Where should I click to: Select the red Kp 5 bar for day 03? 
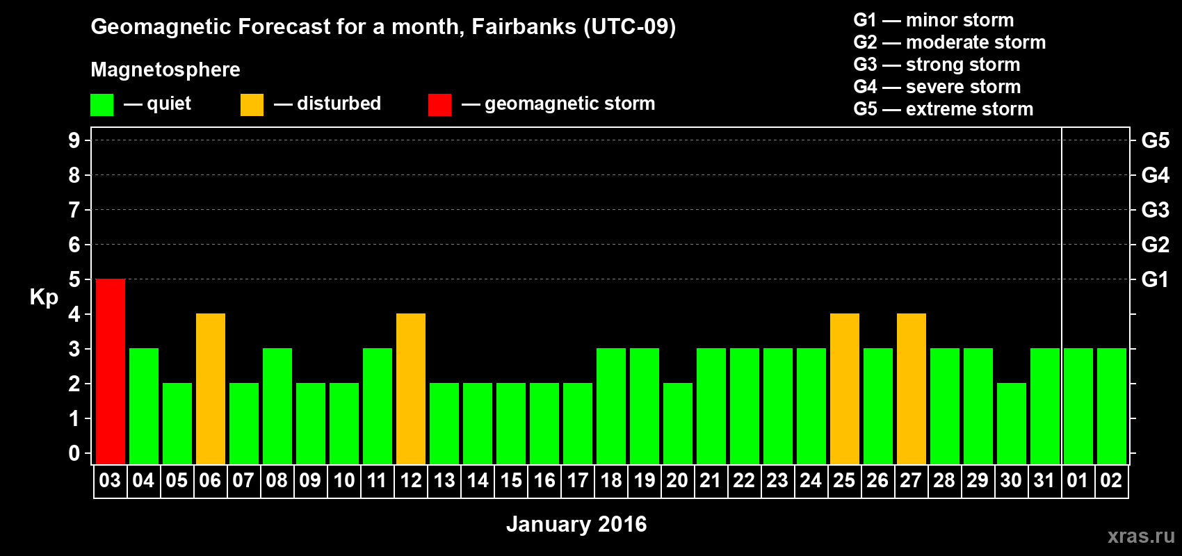111,372
